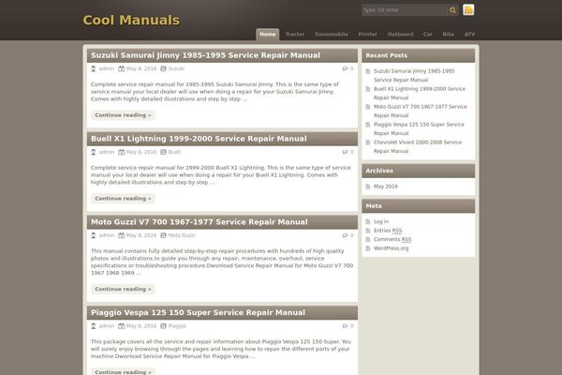
Task: Open Piaggio Vespa 125 150 post title
Action: [x=198, y=312]
